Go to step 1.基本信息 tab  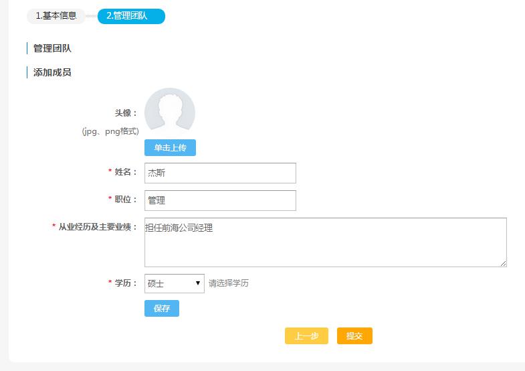click(56, 15)
